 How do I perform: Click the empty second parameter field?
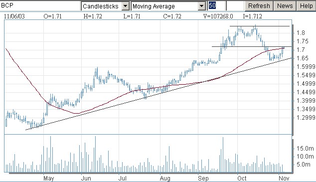[x=235, y=6]
